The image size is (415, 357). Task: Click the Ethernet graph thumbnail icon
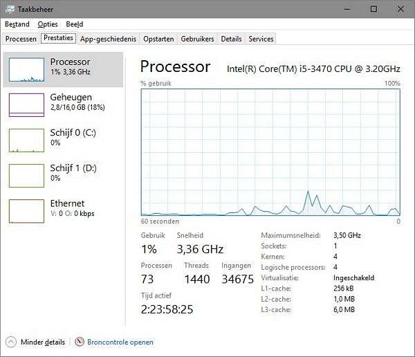click(x=26, y=211)
